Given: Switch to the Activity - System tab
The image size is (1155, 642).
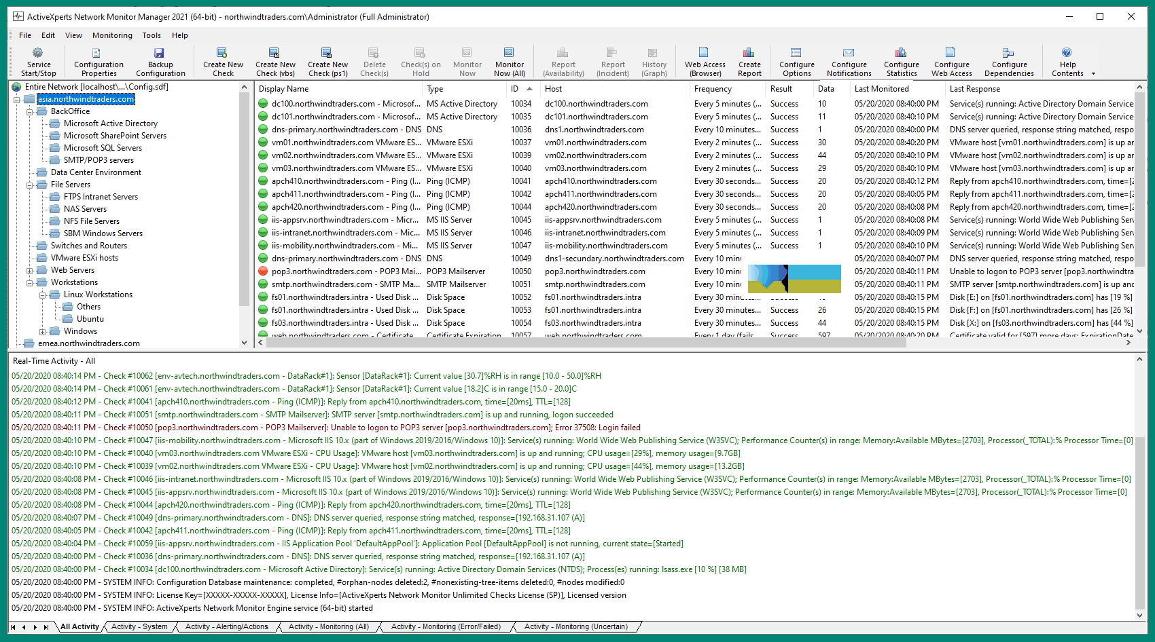Looking at the screenshot, I should [x=139, y=626].
